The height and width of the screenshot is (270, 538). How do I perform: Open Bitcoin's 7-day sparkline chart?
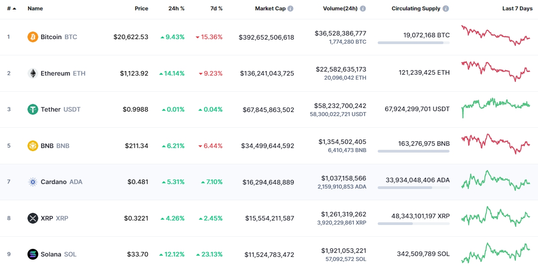(496, 36)
